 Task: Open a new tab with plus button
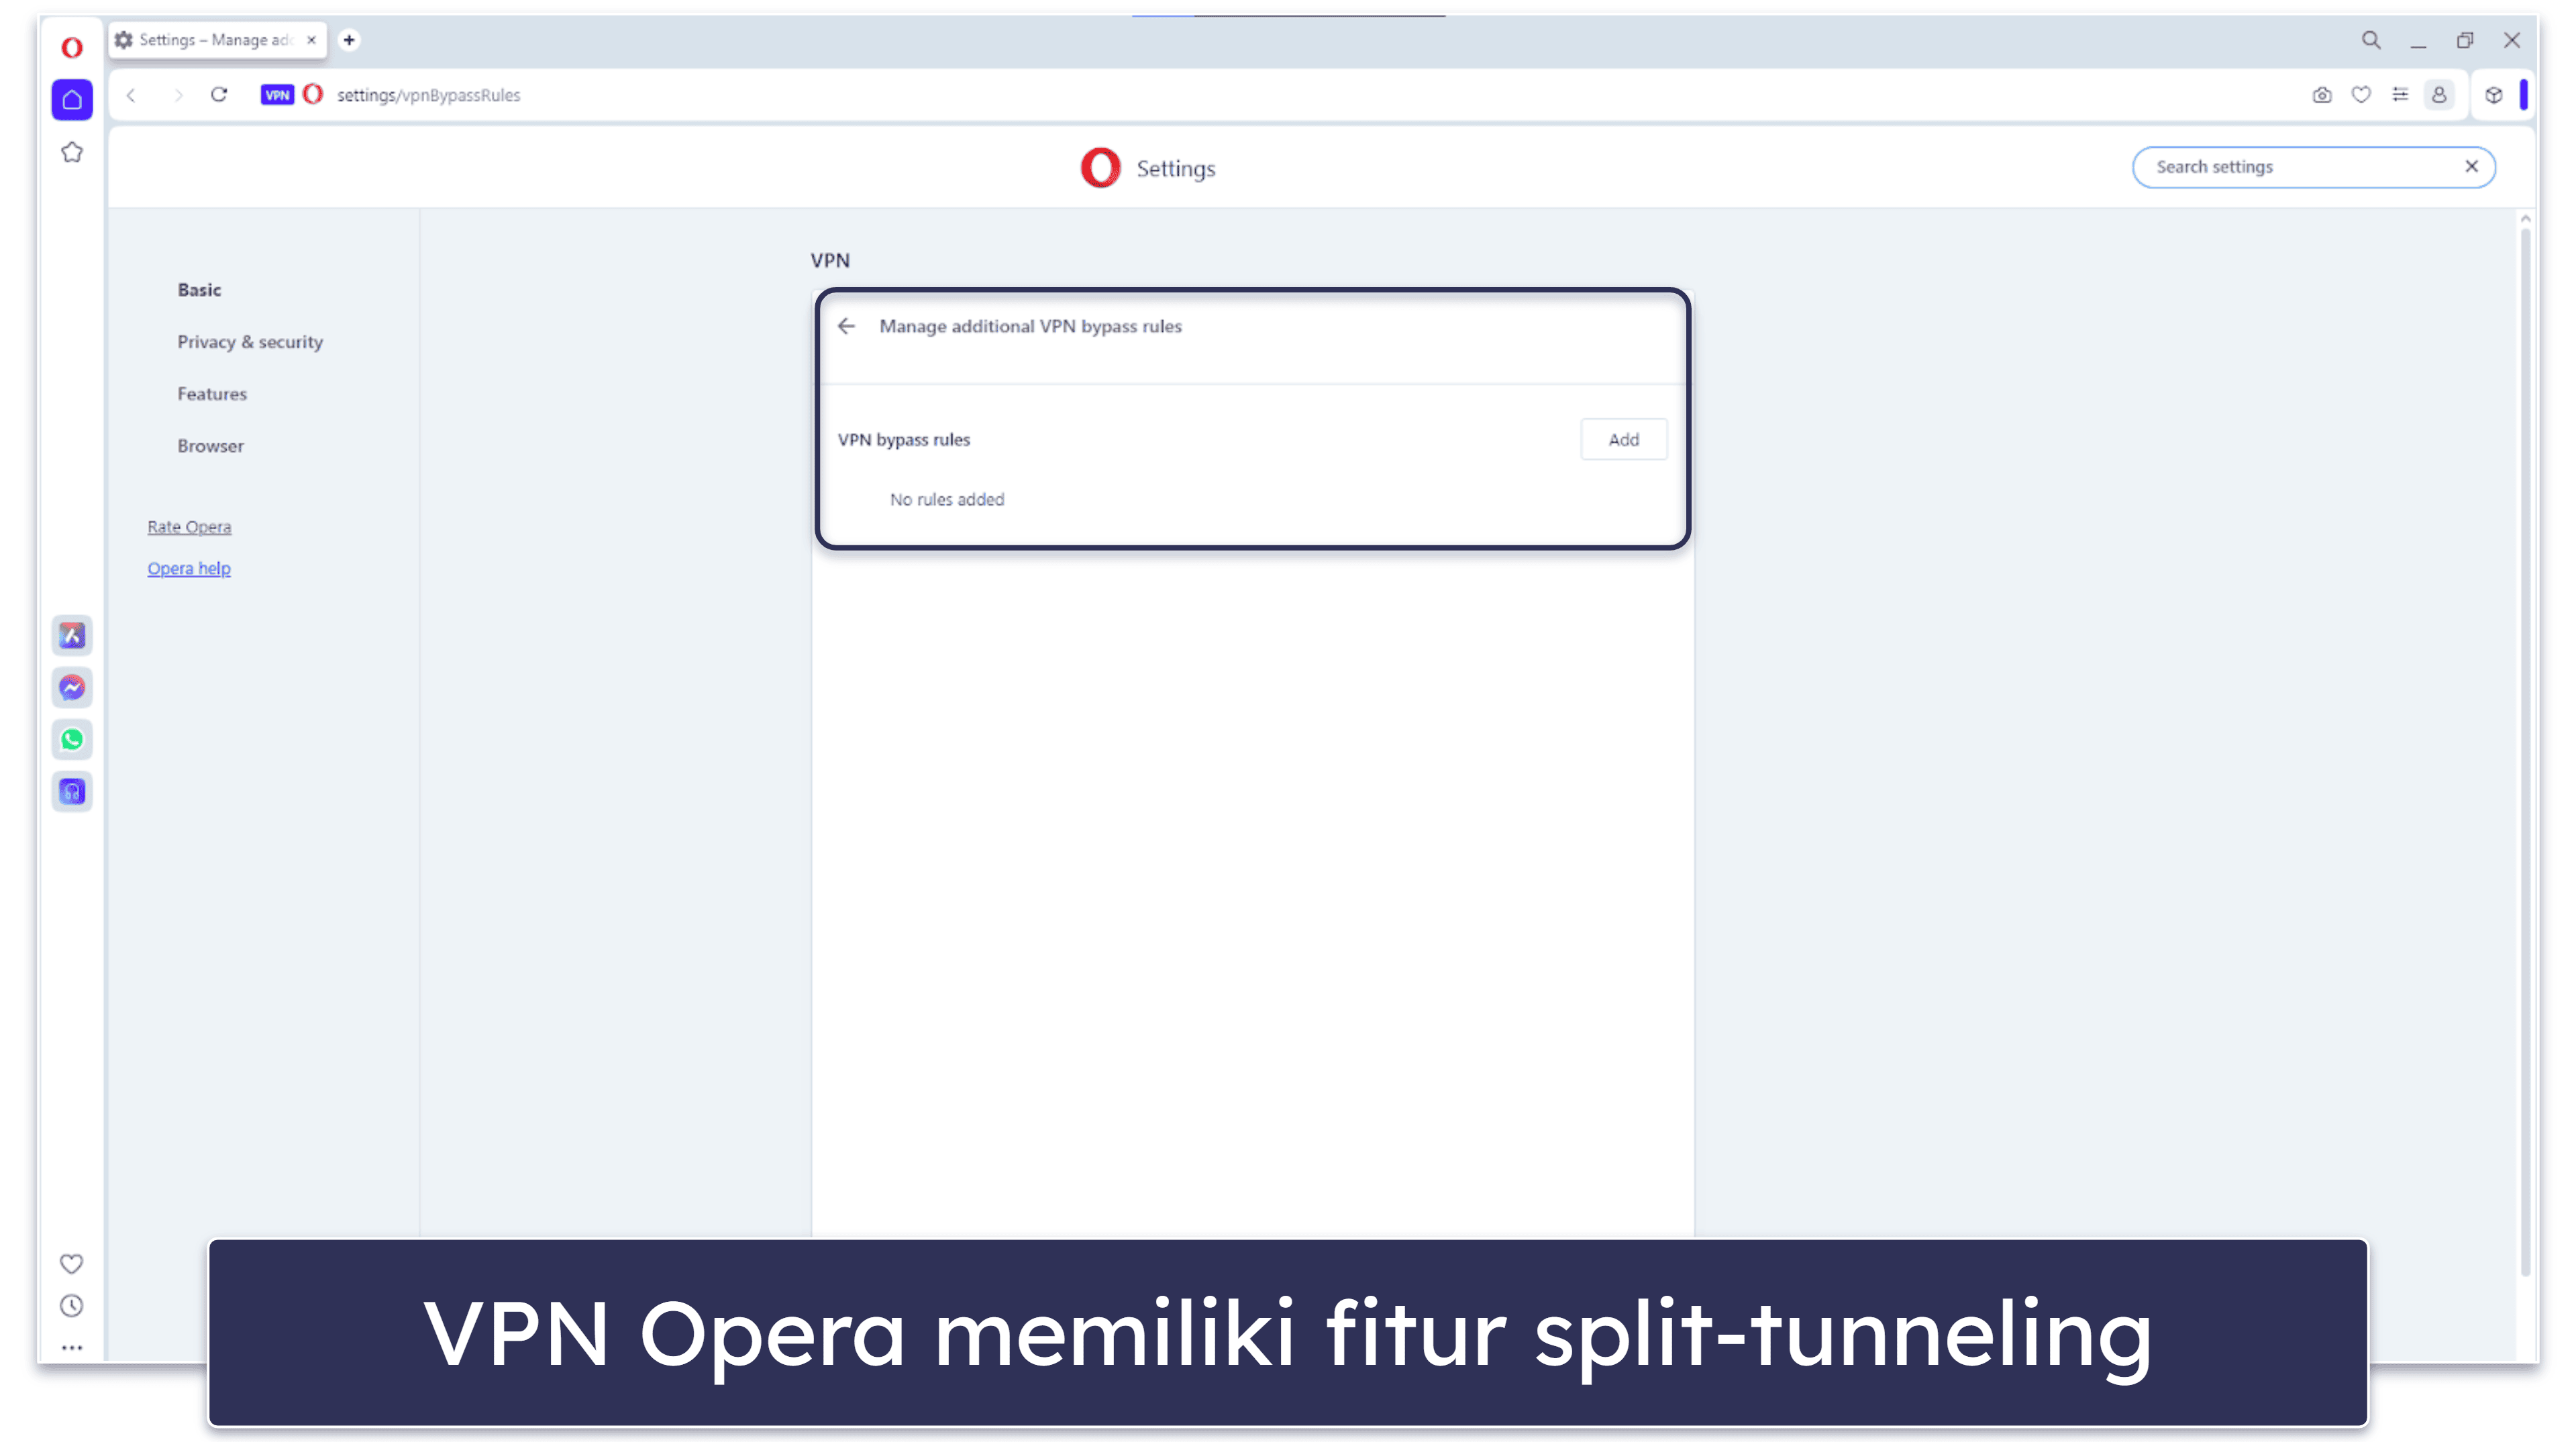349,40
